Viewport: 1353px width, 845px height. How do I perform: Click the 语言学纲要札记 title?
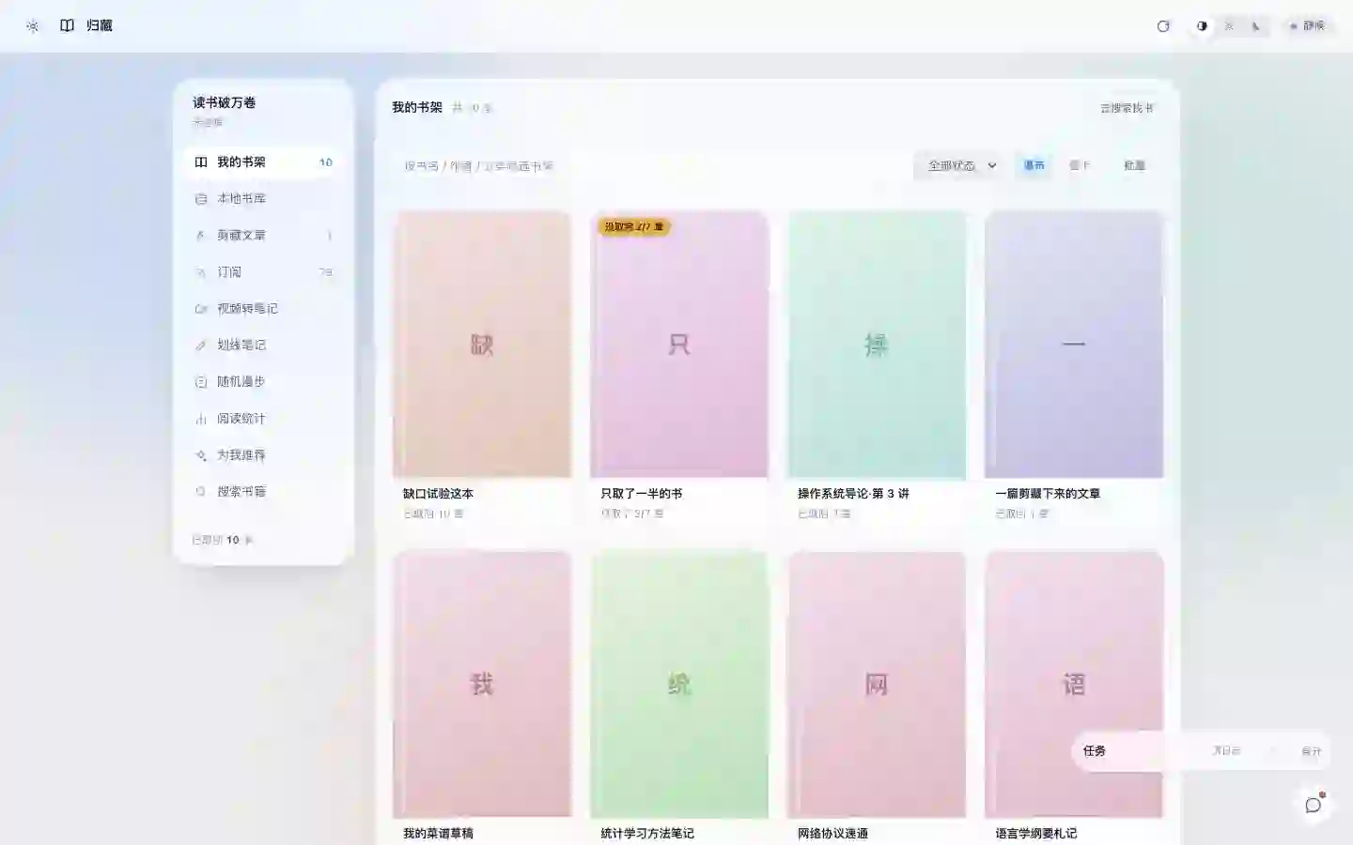(x=1036, y=834)
